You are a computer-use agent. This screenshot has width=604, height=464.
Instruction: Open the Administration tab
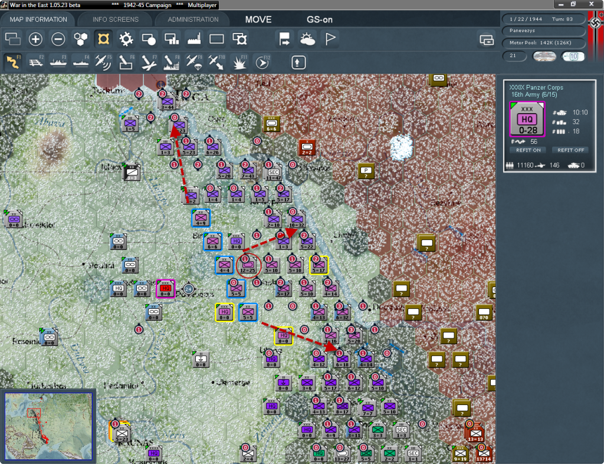[193, 19]
